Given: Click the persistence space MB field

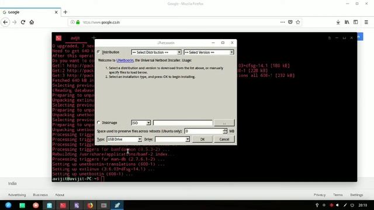Looking at the screenshot, I should coord(204,131).
